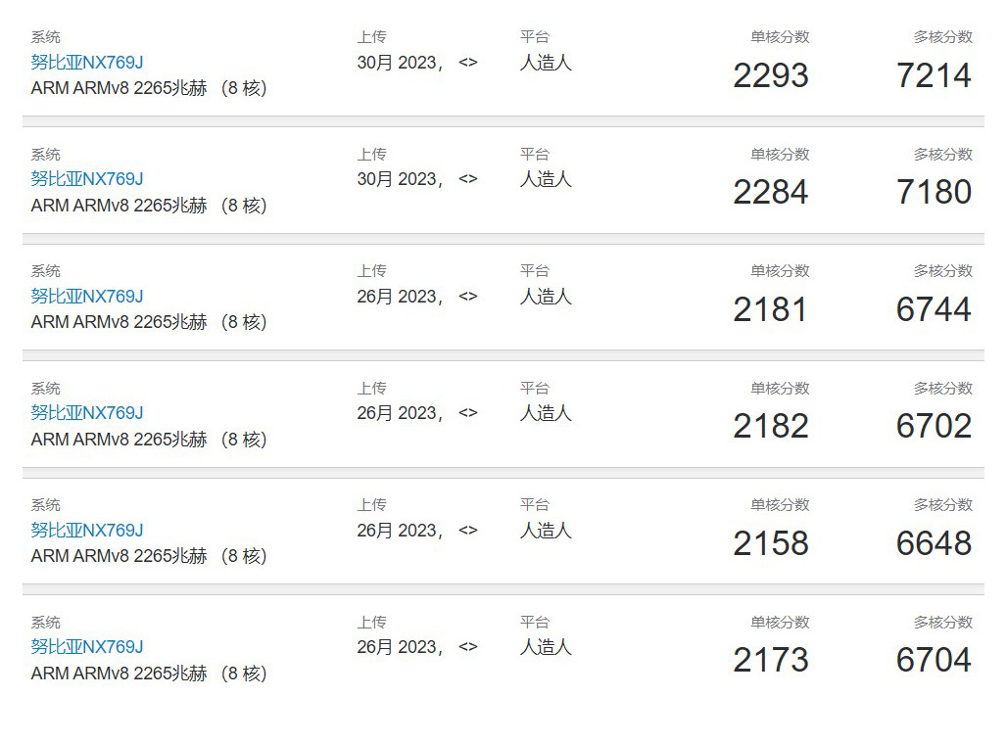This screenshot has height=744, width=1007.
Task: Click the single-core score 2173
Action: pos(771,660)
